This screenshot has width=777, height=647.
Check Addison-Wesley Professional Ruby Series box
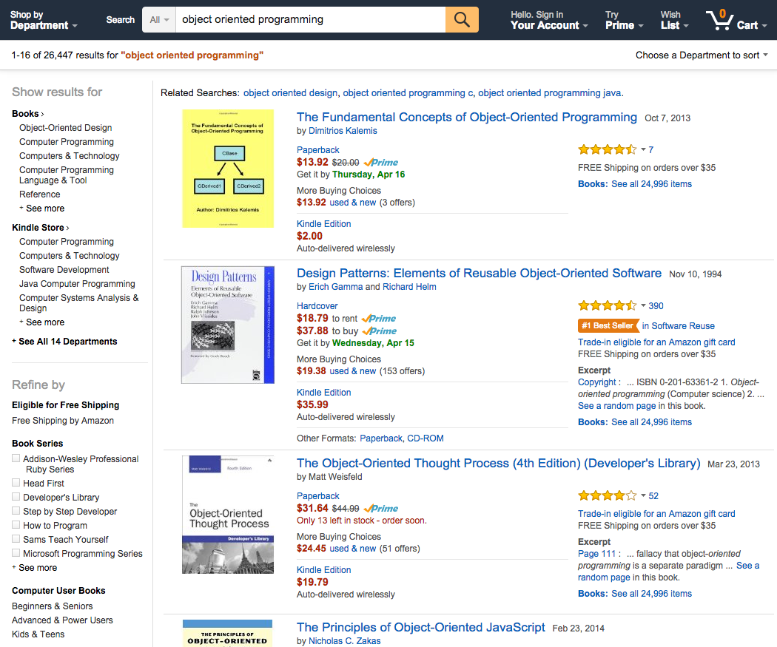click(x=16, y=458)
